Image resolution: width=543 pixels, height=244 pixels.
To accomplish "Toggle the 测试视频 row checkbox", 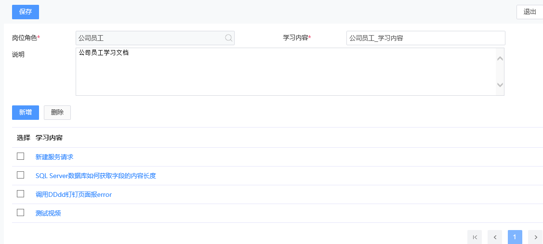I will click(x=20, y=213).
